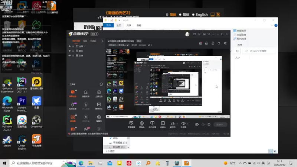Toggle lock of 全屏 1 source

pos(73,46)
